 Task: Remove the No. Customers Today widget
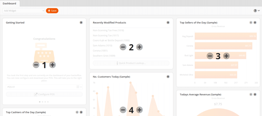168,77
